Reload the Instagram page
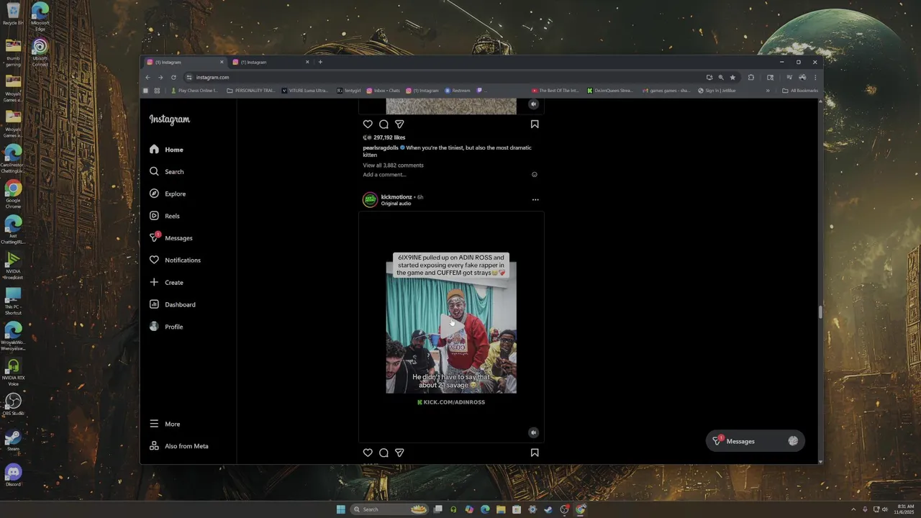 [173, 77]
